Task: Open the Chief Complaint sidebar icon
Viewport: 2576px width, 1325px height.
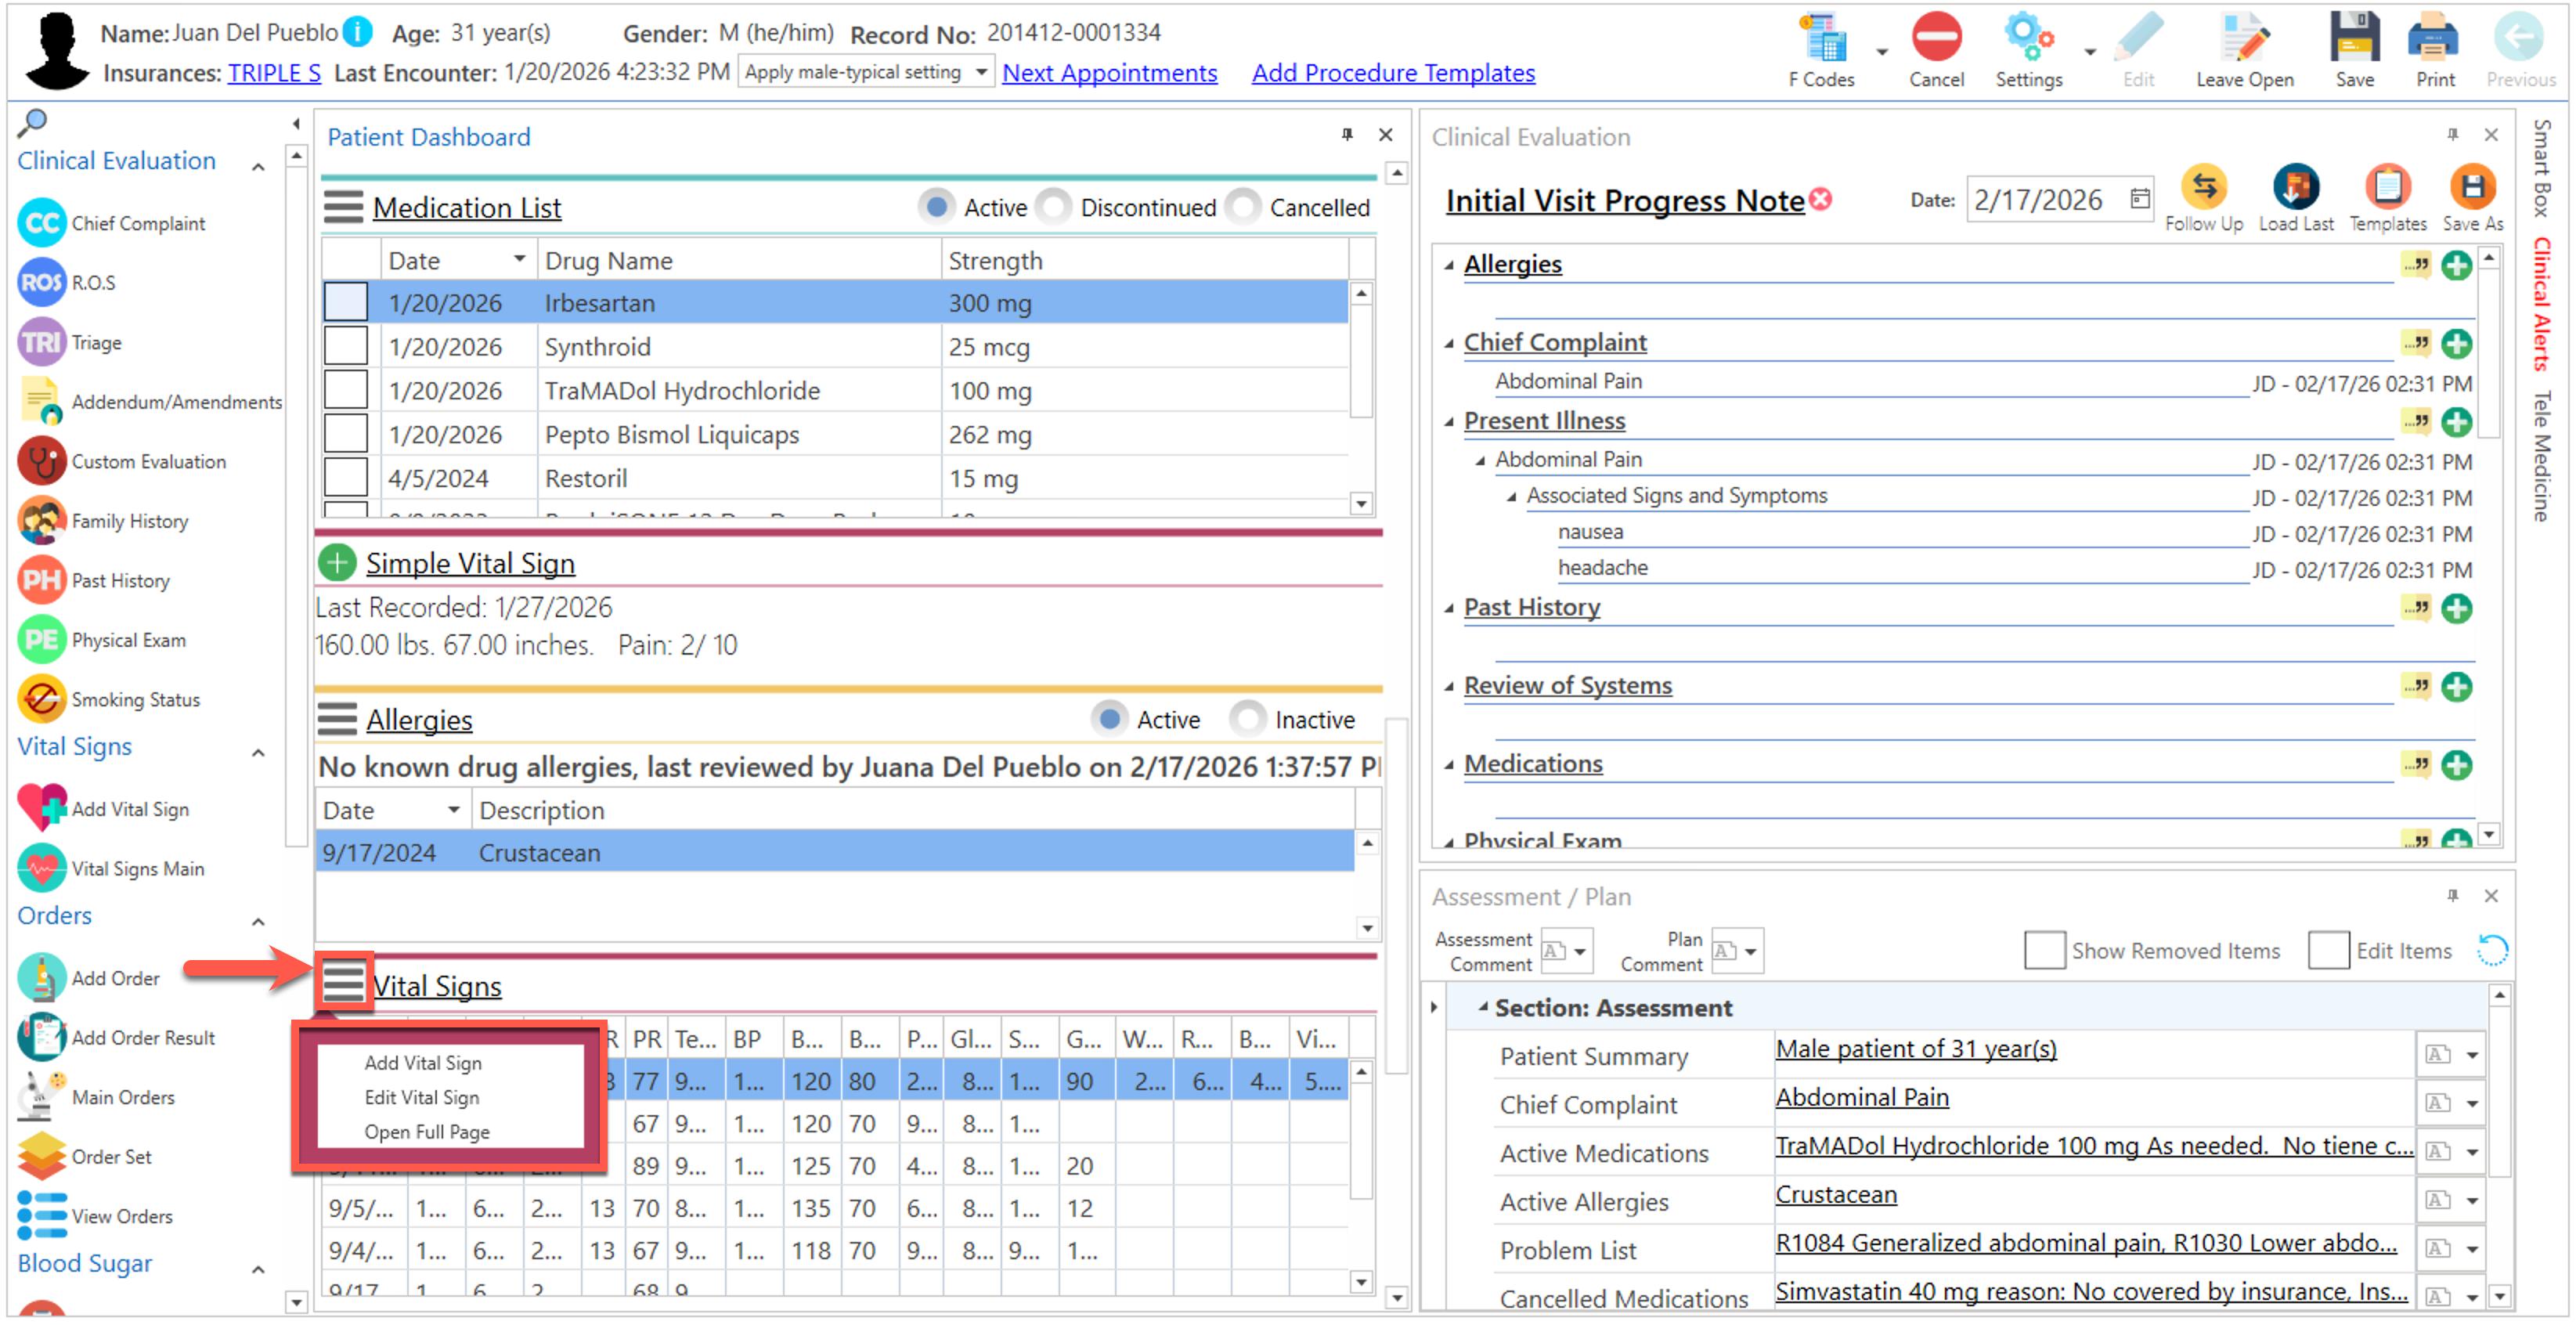Action: [42, 223]
